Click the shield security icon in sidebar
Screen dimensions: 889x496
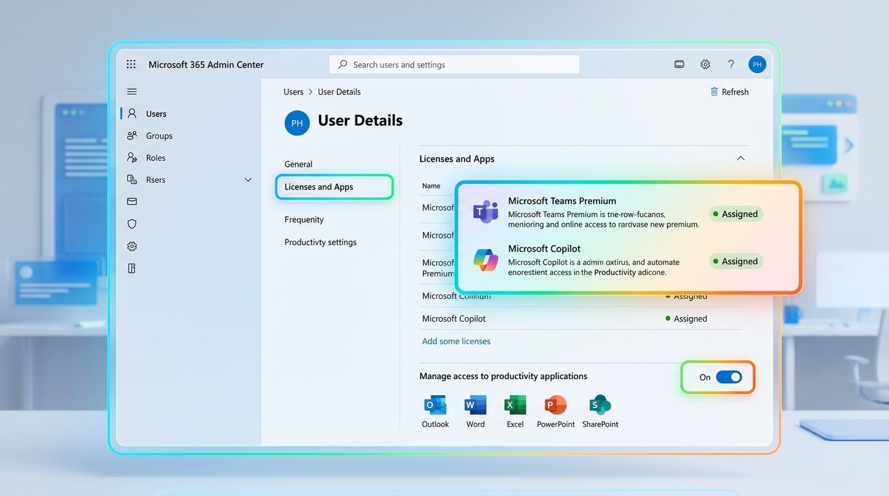click(132, 224)
